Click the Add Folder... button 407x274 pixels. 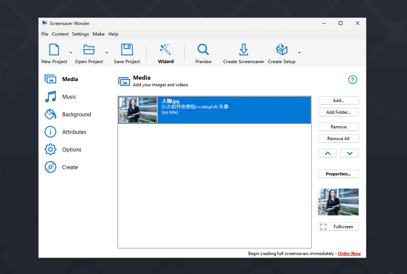pos(339,112)
